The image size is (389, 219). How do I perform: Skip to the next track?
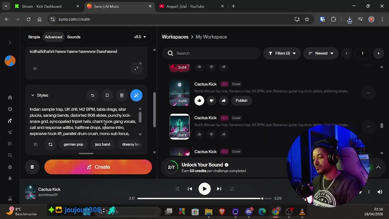219,189
